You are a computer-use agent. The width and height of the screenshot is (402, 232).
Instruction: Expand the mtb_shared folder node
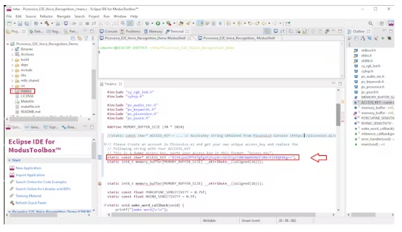tap(12, 81)
